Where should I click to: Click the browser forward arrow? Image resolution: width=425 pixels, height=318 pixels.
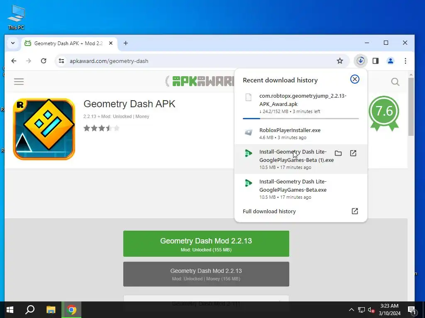coord(29,61)
